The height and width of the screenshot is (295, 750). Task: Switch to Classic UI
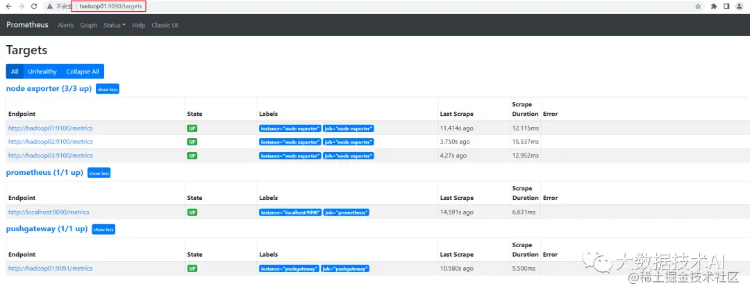(165, 26)
